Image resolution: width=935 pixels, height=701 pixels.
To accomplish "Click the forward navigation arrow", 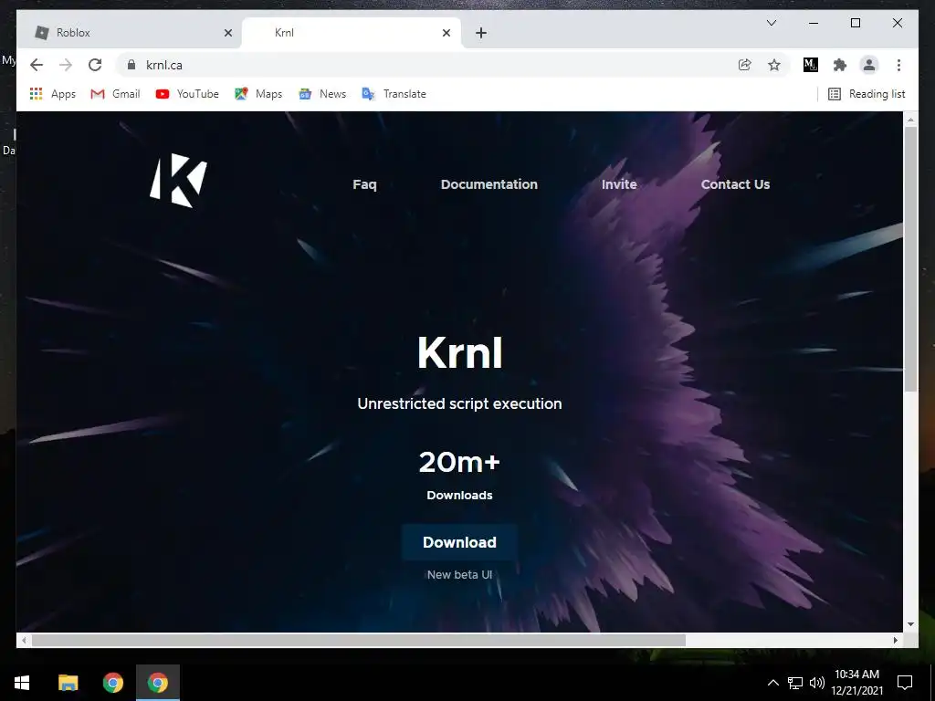I will click(66, 65).
